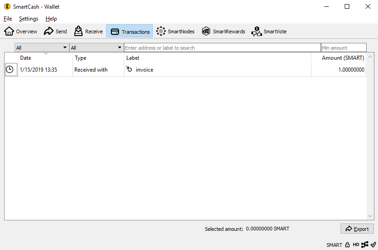Viewport: 378px width, 250px height.
Task: Expand the date range filter dropdown
Action: tap(41, 47)
